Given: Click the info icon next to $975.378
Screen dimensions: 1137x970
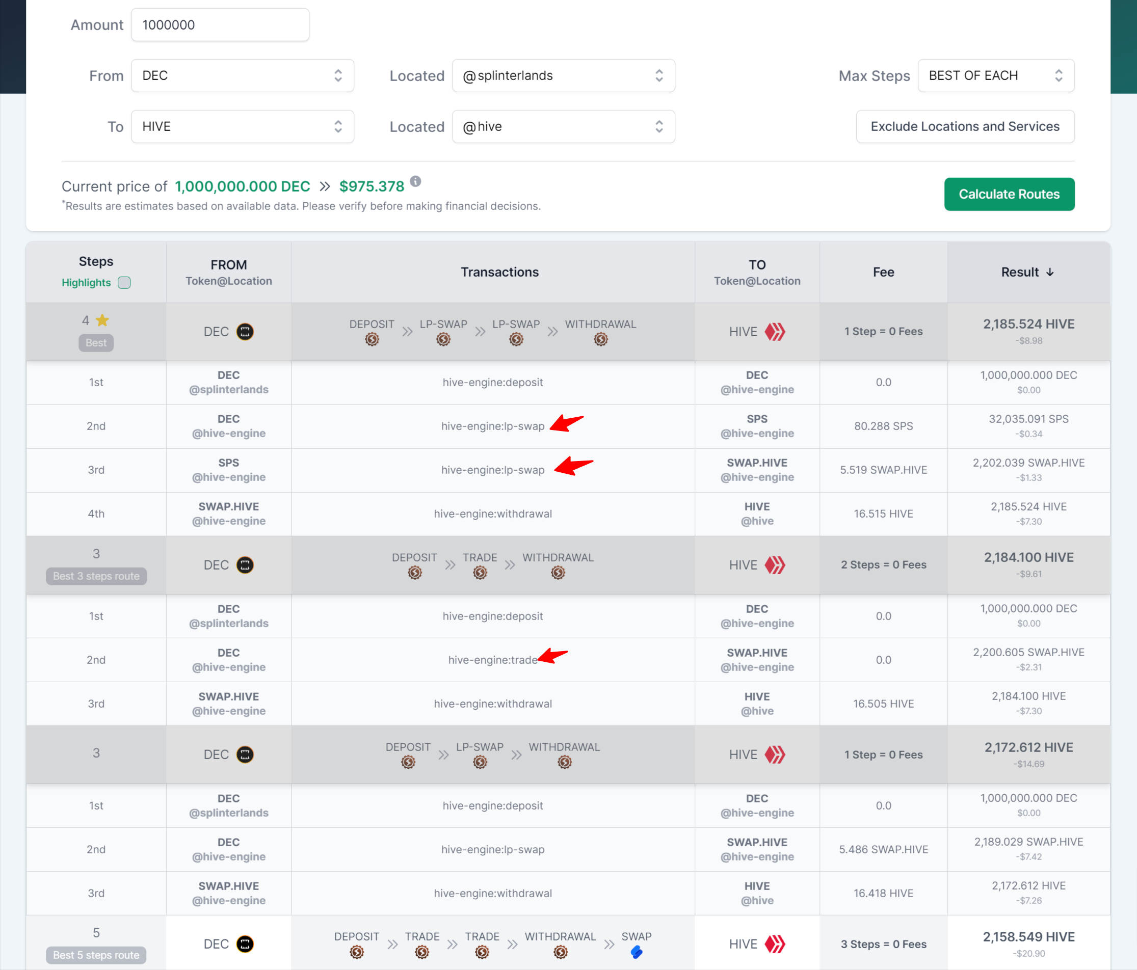Looking at the screenshot, I should (415, 181).
